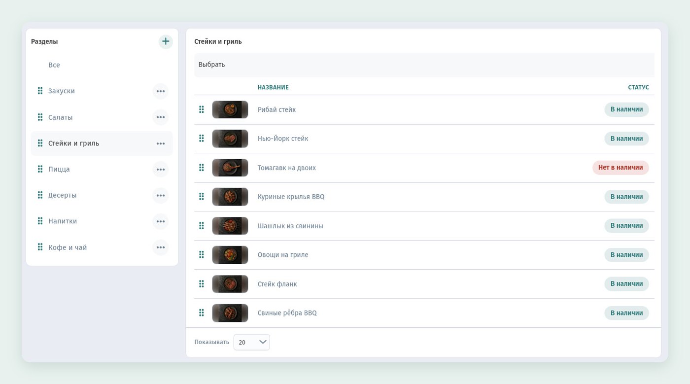The width and height of the screenshot is (690, 384).
Task: Click drag handle of Десерты section
Action: tap(40, 195)
